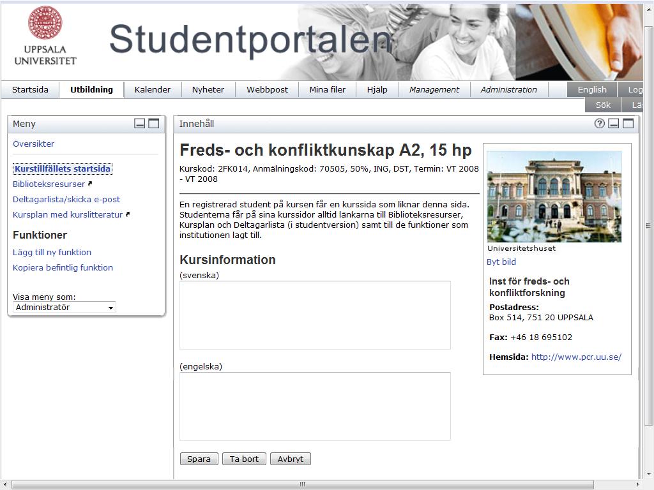Open the Webbpost tab
The image size is (654, 490).
[x=267, y=89]
